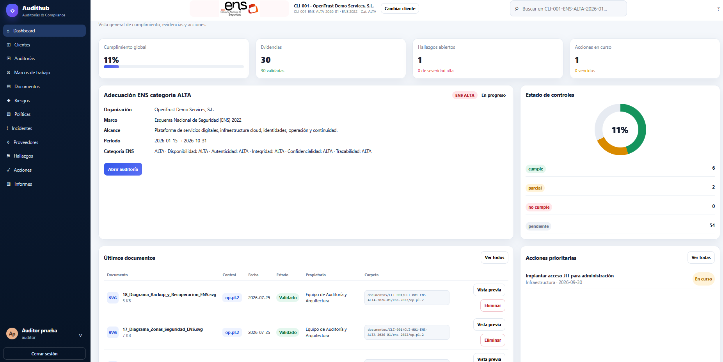Click the parcial status tag
Image resolution: width=723 pixels, height=362 pixels.
[x=535, y=188]
